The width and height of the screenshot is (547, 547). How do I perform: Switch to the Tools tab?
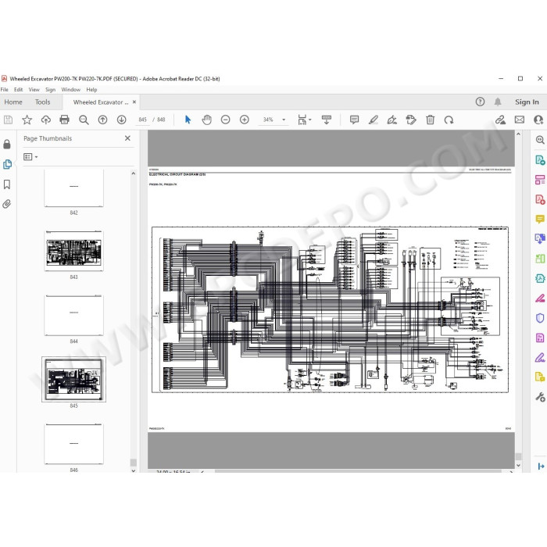tap(42, 102)
